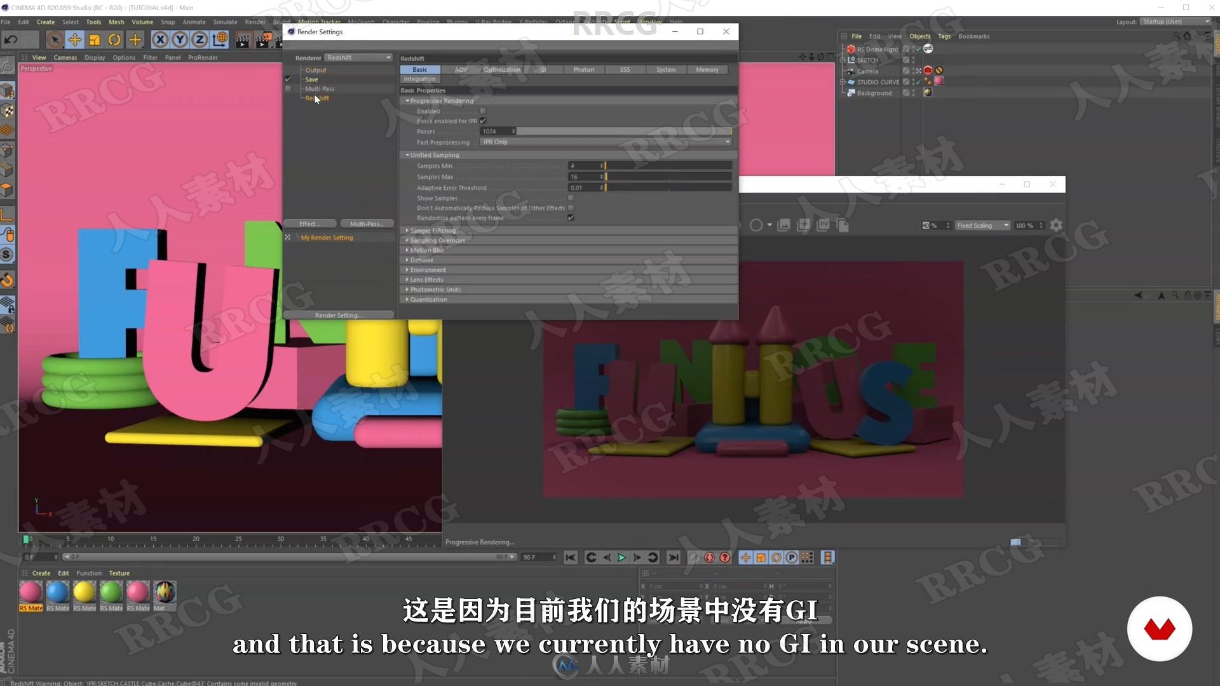Click the render view settings gear icon

tap(1056, 225)
